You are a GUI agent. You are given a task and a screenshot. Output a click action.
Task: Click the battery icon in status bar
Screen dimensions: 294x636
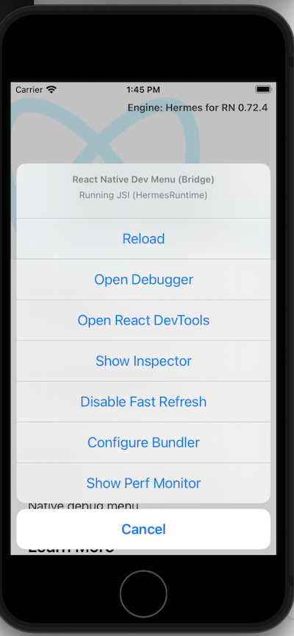[x=263, y=89]
